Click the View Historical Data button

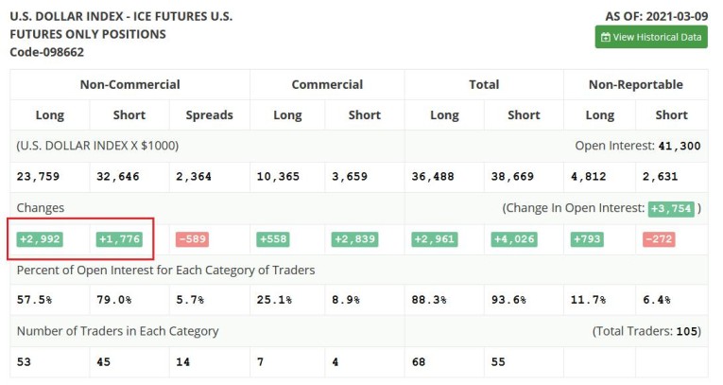(651, 37)
